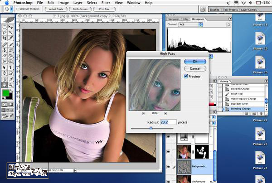Screen dimensions: 272x183
Task: Select the Clone Stamp tool
Action: pos(5,50)
